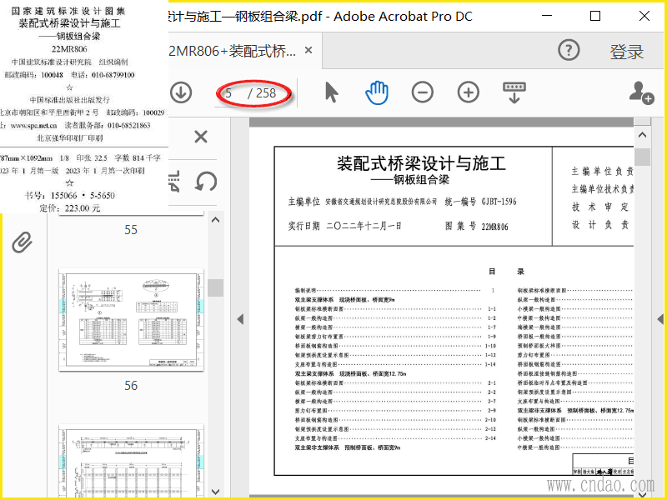Expand right tools pane triangle arrow
The image size is (667, 500).
point(660,319)
